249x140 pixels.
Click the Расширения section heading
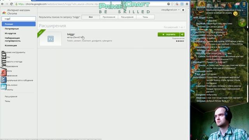click(53, 26)
